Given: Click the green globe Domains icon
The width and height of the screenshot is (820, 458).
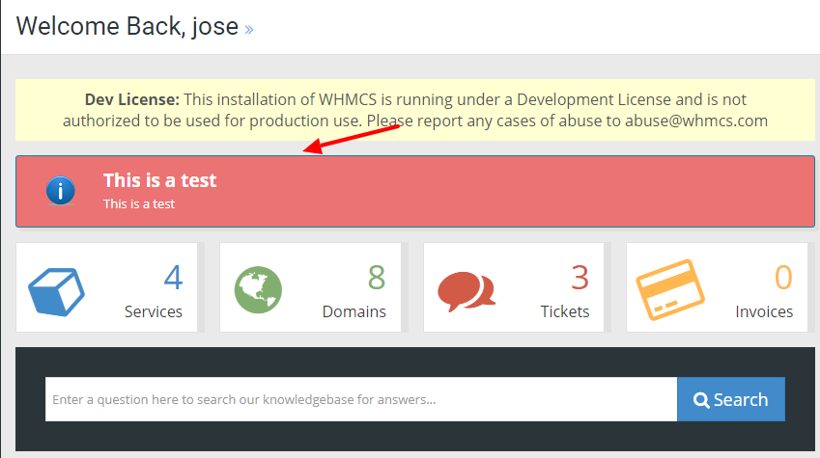Looking at the screenshot, I should pyautogui.click(x=258, y=290).
